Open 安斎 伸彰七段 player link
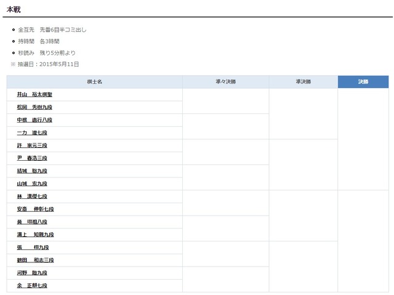This screenshot has width=394, height=295. click(x=35, y=209)
